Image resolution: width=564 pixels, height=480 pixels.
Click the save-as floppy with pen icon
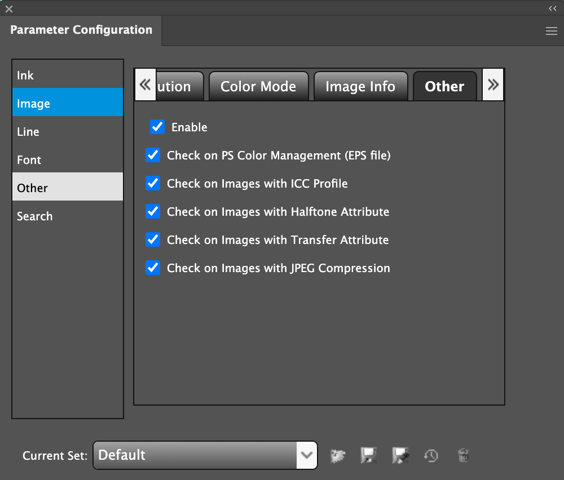click(x=400, y=455)
